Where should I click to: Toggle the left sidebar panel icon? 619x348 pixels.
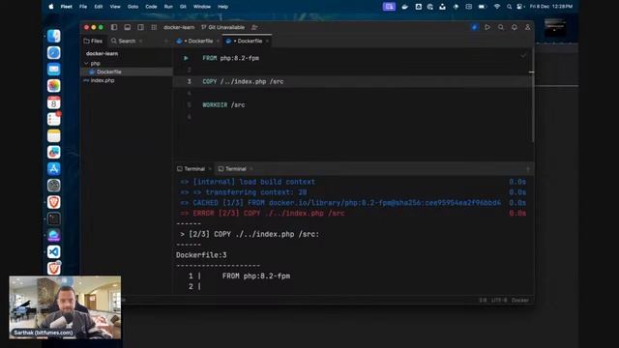pyautogui.click(x=114, y=27)
